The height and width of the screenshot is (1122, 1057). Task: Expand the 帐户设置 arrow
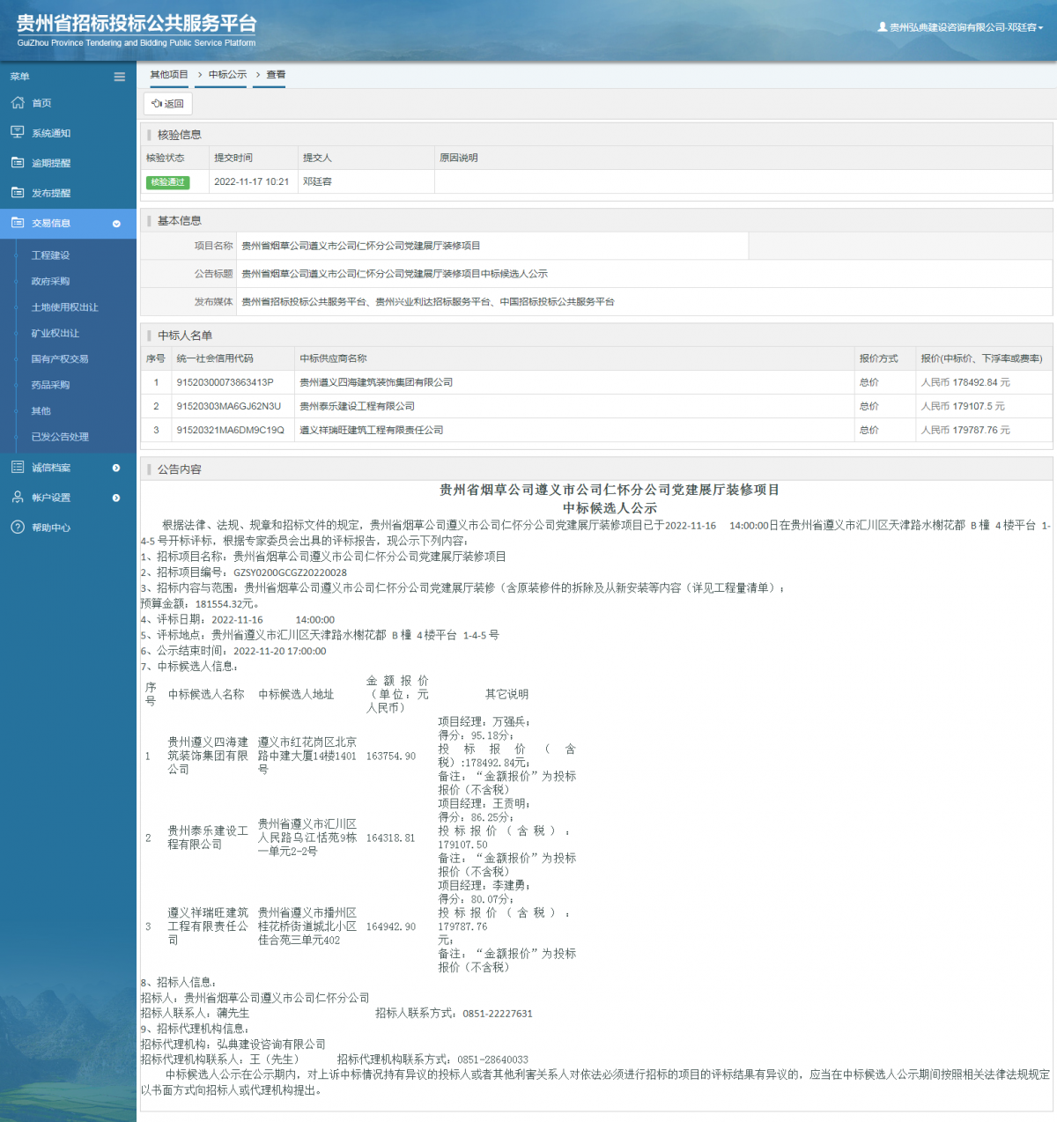coord(116,498)
